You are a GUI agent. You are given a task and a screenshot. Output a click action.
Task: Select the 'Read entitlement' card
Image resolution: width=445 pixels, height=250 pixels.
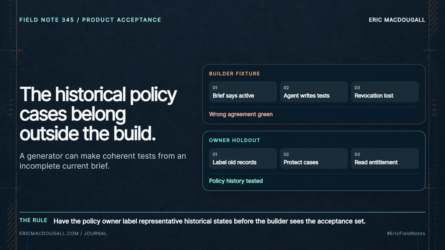385,158
